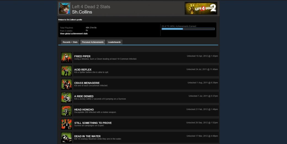Image resolution: width=287 pixels, height=144 pixels.
Task: Click the achievements earned progress bar
Action: point(188,29)
